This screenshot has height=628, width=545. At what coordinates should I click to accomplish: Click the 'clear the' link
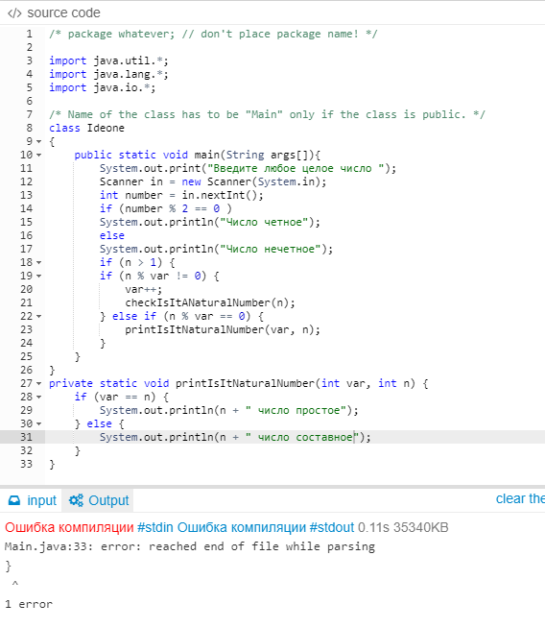[x=520, y=498]
